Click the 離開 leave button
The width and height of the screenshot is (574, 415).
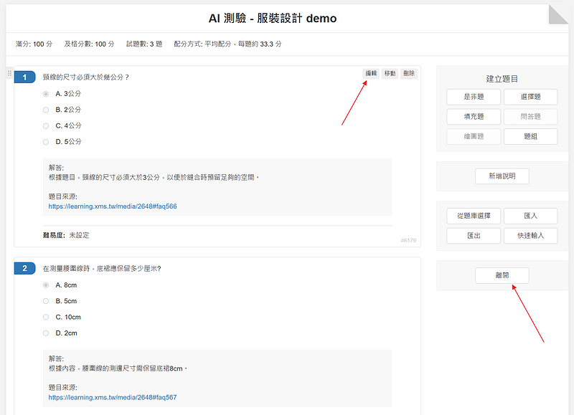coord(502,275)
